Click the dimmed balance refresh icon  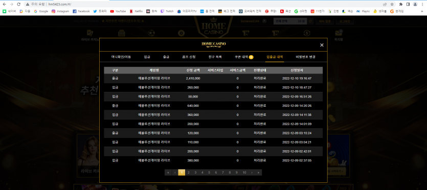click(x=310, y=21)
